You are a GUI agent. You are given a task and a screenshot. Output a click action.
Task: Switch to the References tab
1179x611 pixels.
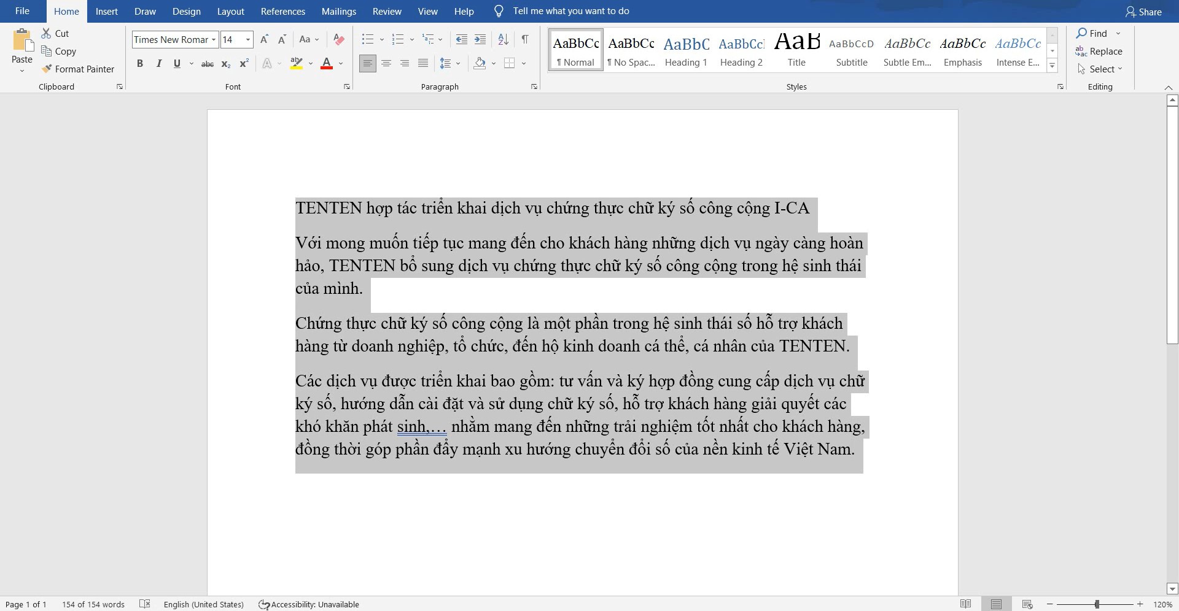[283, 11]
